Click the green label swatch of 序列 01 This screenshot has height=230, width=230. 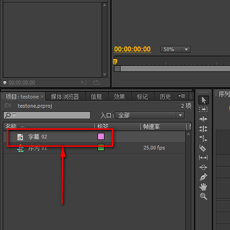point(101,148)
